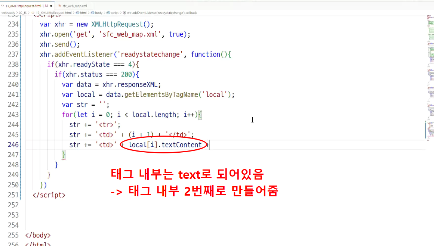This screenshot has height=246, width=434.
Task: Open the webstudy breadcrumb folder
Action: [x=8, y=13]
